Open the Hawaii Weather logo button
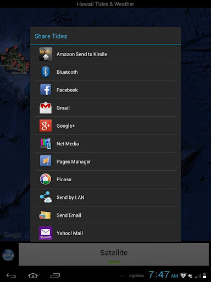 (8, 255)
